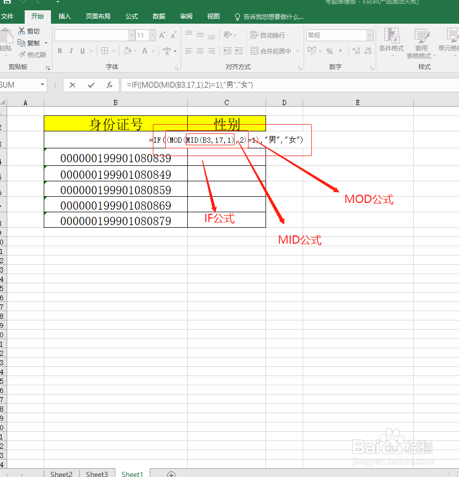Switch to the Insert (插入) tab

click(64, 16)
